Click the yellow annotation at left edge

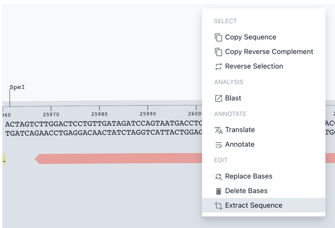point(4,159)
